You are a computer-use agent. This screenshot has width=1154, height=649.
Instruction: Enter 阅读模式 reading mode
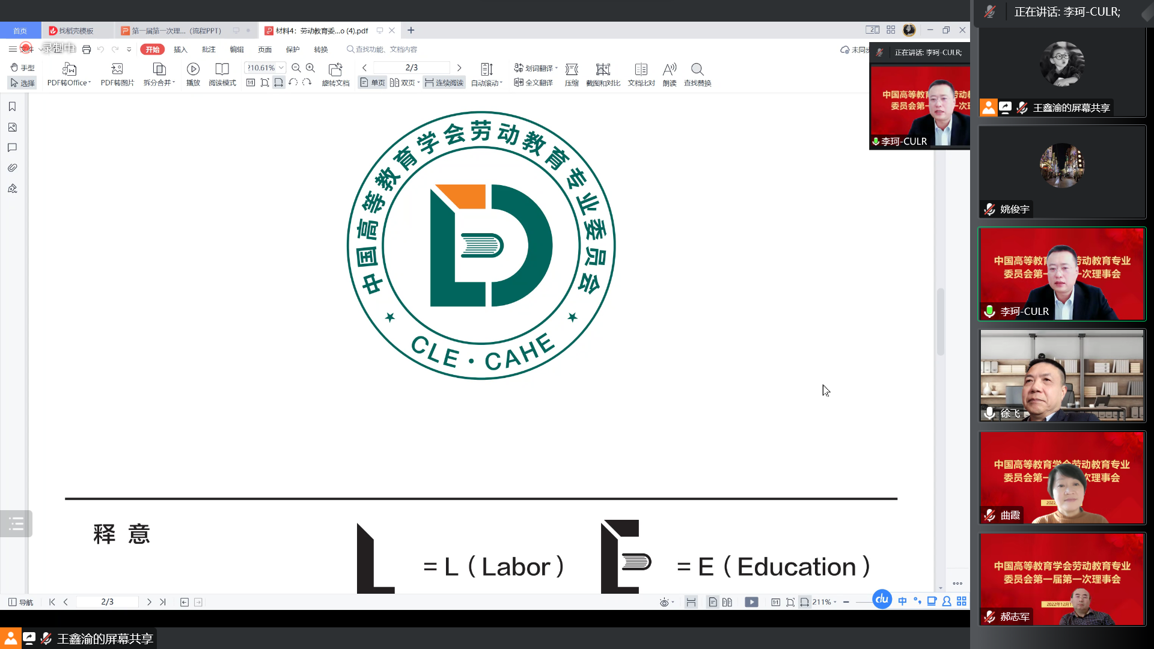[222, 75]
